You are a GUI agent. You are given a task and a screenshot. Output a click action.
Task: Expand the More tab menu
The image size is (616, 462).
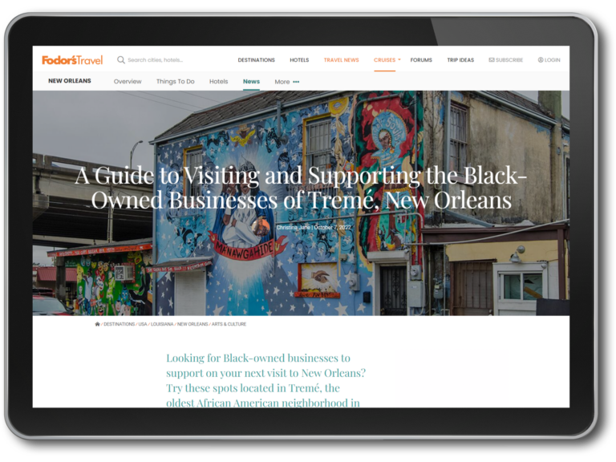coord(282,82)
